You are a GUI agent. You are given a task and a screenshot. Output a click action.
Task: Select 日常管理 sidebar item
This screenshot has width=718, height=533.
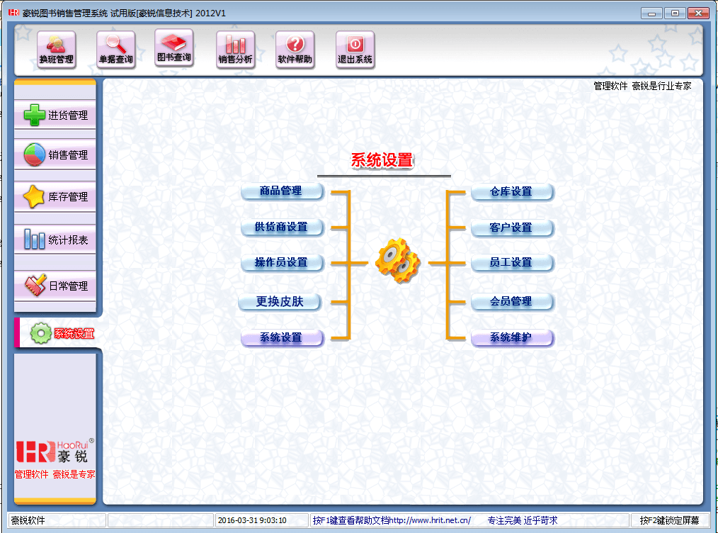coord(55,286)
